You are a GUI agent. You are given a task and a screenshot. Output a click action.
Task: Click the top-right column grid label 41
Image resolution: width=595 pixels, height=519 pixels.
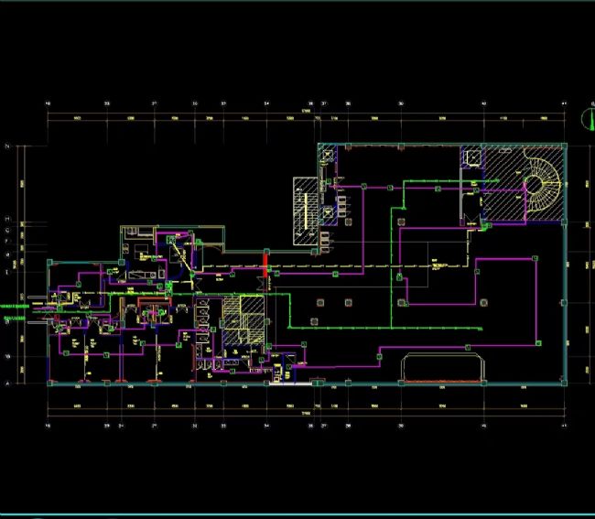[565, 103]
